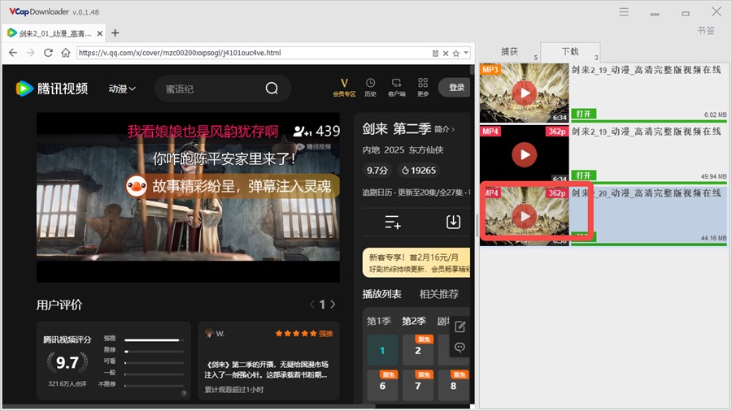Viewport: 732px width, 411px height.
Task: Maximize the VCap Downloader window
Action: (x=686, y=13)
